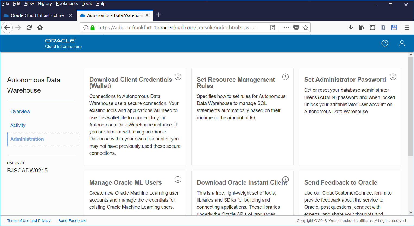The height and width of the screenshot is (226, 414).
Task: Show site information icon in address bar
Action: coord(86,28)
